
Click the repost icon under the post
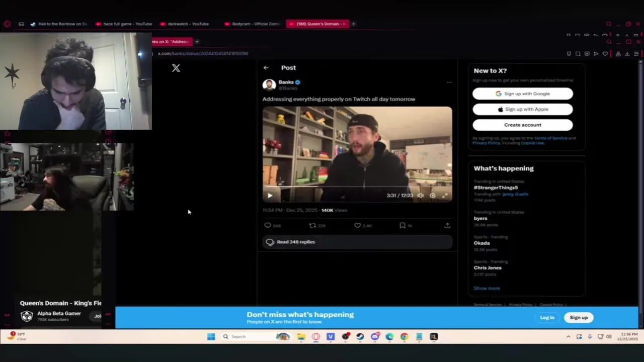point(312,226)
